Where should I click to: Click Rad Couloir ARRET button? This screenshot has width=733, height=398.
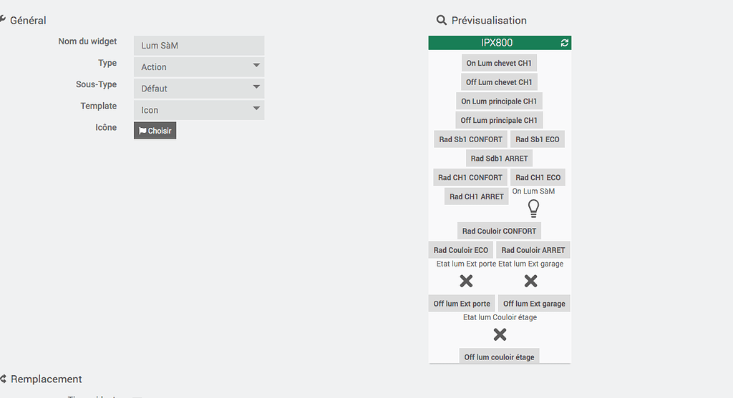[533, 249]
